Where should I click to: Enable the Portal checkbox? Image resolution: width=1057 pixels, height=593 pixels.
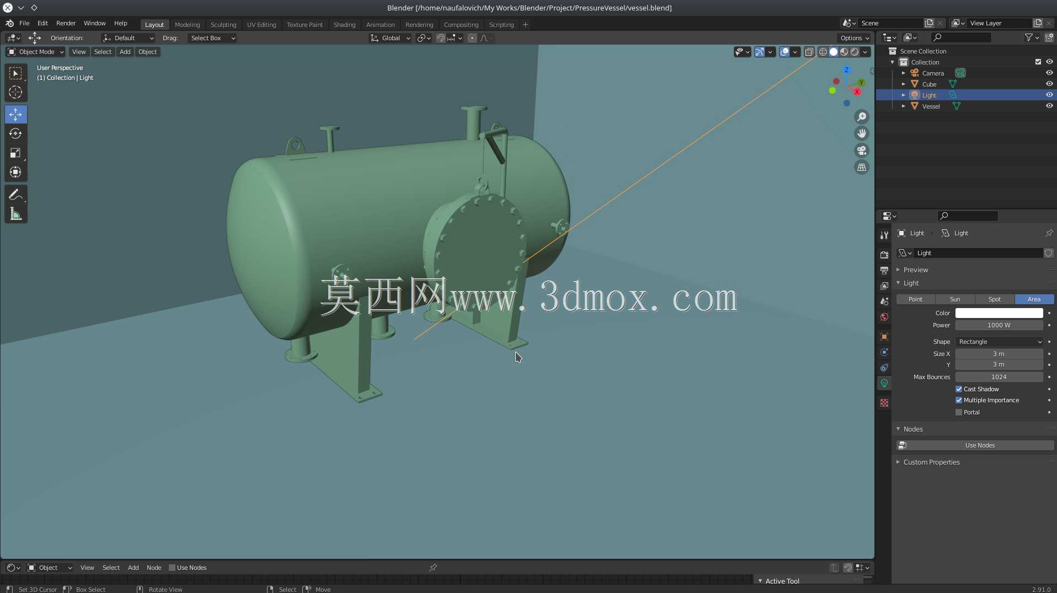pos(959,412)
